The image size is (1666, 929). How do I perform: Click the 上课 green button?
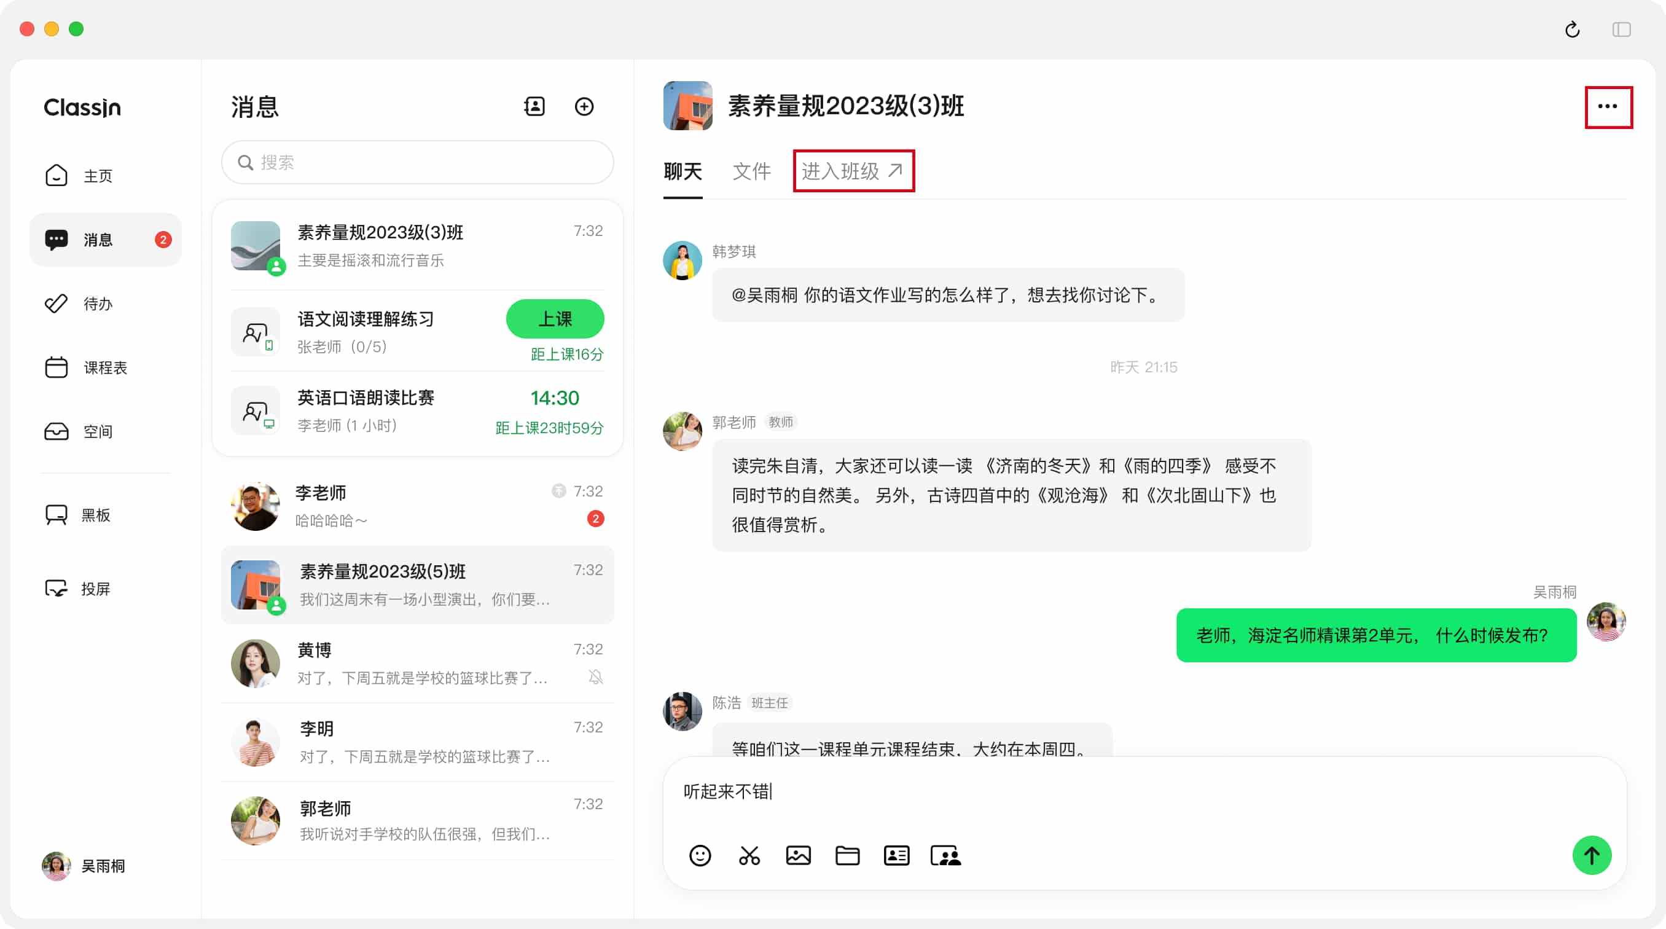(555, 319)
